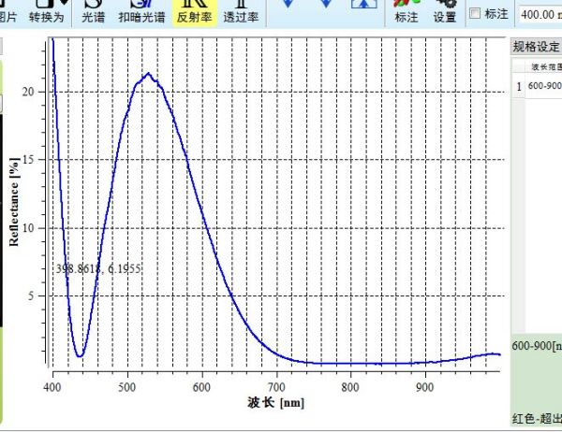Click the second blue down-arrow toolbar icon
This screenshot has height=432, width=562.
[325, 6]
